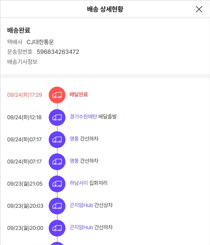Click the 09/23(월)20:00 timestamp
The height and width of the screenshot is (245, 210).
click(25, 228)
